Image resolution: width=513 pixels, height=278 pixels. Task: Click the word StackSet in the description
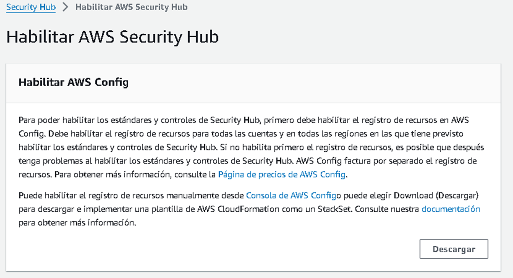pos(334,209)
